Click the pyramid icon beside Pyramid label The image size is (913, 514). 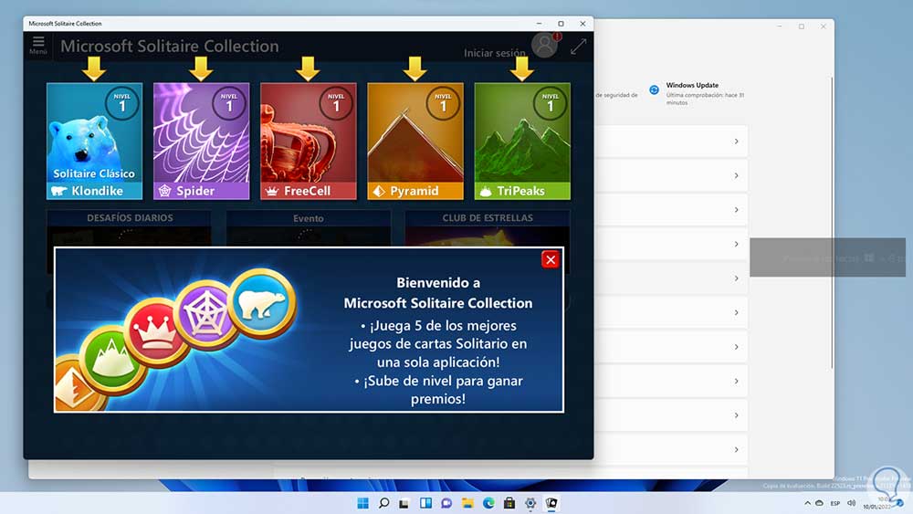379,191
